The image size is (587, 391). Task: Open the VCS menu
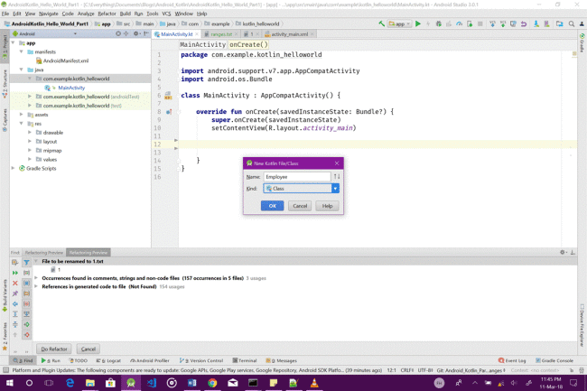coord(166,14)
